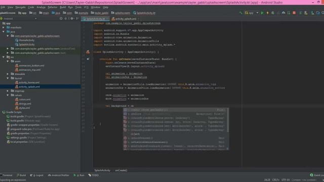This screenshot has width=324, height=182.
Task: Open the Navigate menu
Action: (20, 7)
